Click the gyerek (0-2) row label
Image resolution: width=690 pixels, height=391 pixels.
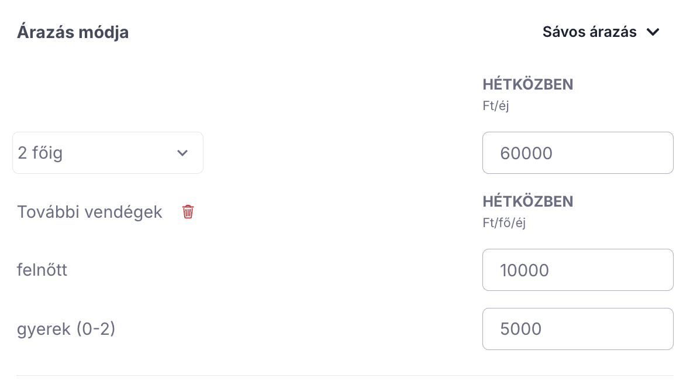[66, 329]
